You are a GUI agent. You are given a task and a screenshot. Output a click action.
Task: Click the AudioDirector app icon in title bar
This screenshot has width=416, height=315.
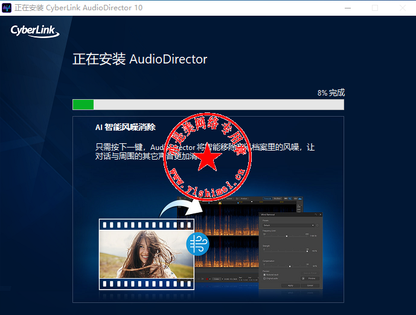click(7, 8)
